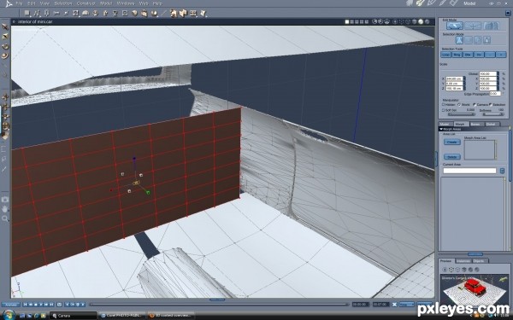The width and height of the screenshot is (513, 320).
Task: Click the Loop selection tool button
Action: tap(445, 55)
